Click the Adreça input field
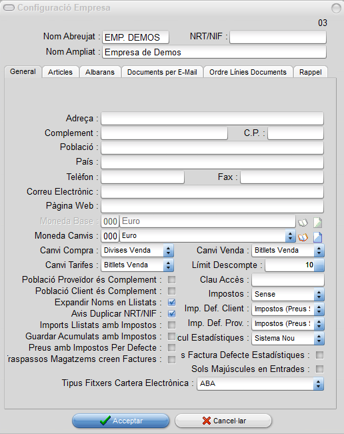Screen dimensions: 344x434 tap(212, 119)
